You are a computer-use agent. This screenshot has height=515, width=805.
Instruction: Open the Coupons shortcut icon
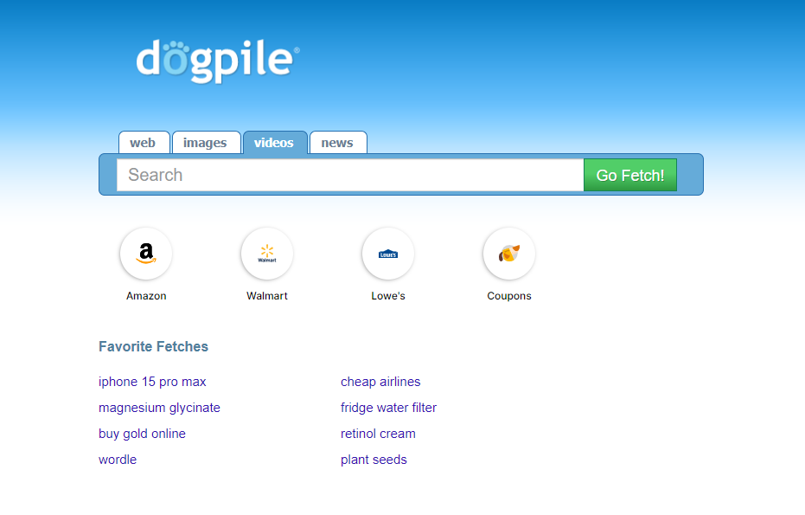point(509,254)
